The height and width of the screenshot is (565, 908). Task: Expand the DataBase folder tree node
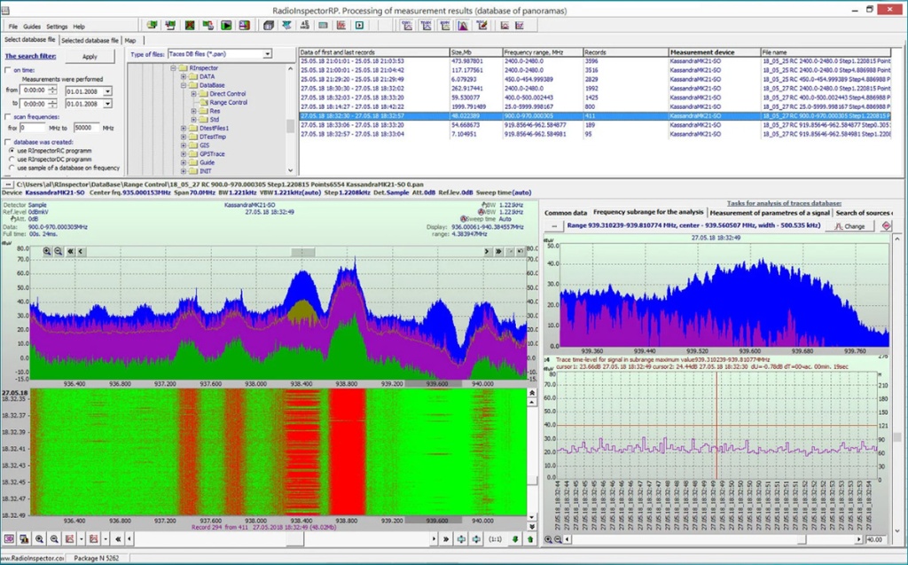(183, 84)
